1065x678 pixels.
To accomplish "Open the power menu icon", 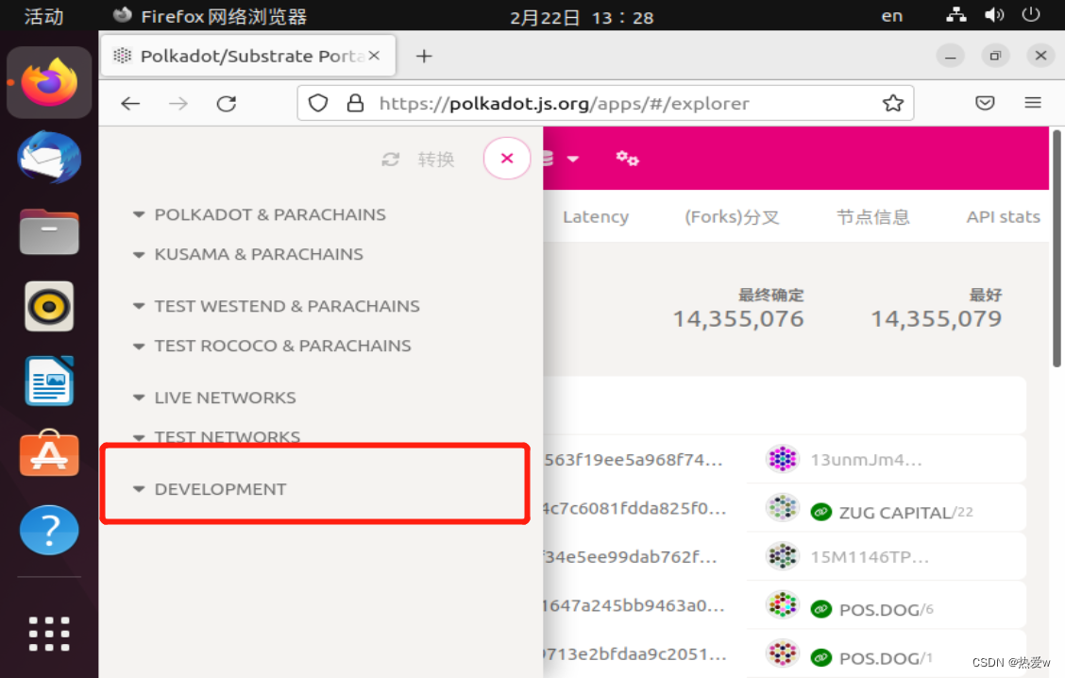I will (x=1030, y=15).
